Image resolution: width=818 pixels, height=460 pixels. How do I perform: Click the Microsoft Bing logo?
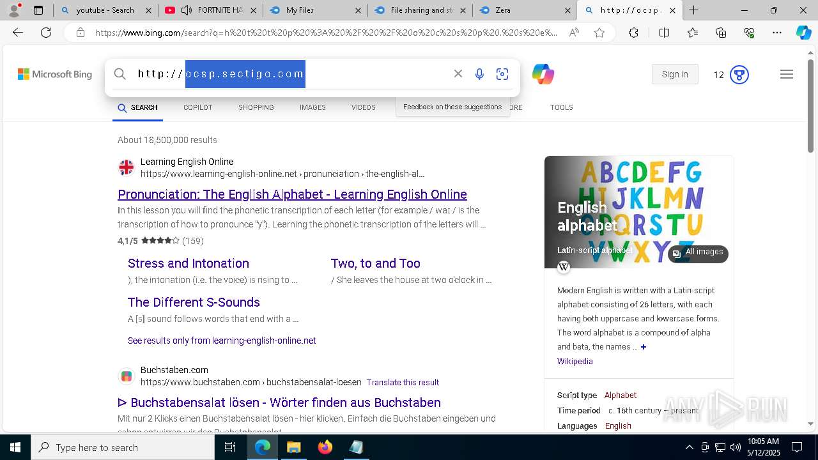point(55,74)
